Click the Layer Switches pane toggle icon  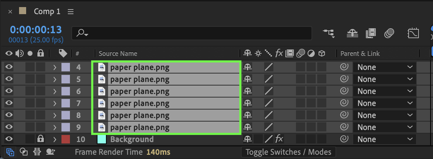[x=10, y=152]
